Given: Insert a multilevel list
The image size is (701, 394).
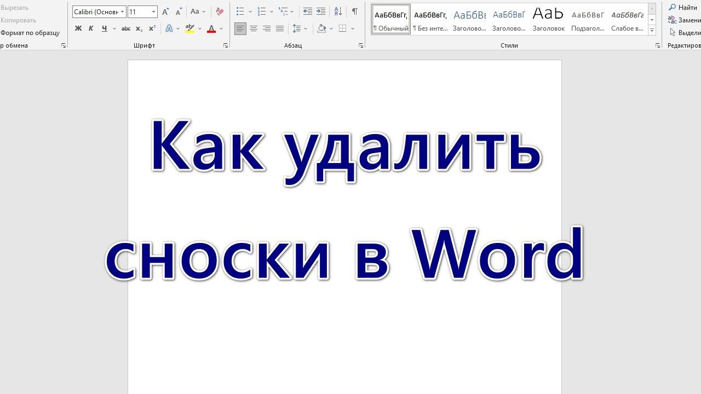Looking at the screenshot, I should [283, 11].
